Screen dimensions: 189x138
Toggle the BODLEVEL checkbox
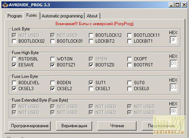click(x=14, y=83)
